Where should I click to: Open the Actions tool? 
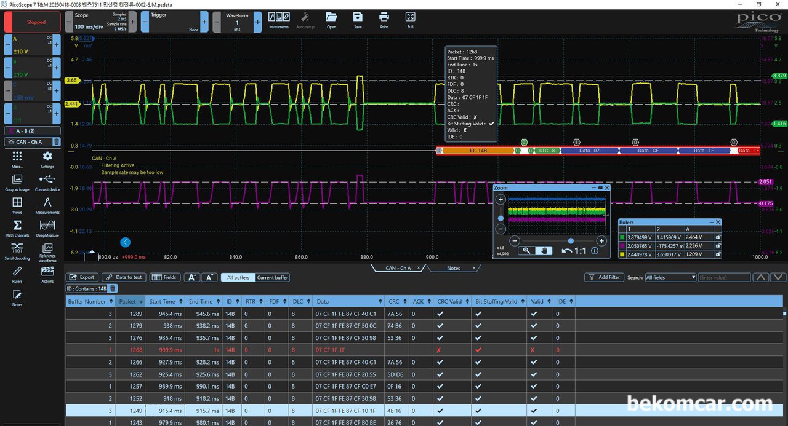click(x=47, y=274)
